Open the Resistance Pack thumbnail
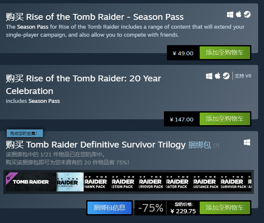 point(206,182)
